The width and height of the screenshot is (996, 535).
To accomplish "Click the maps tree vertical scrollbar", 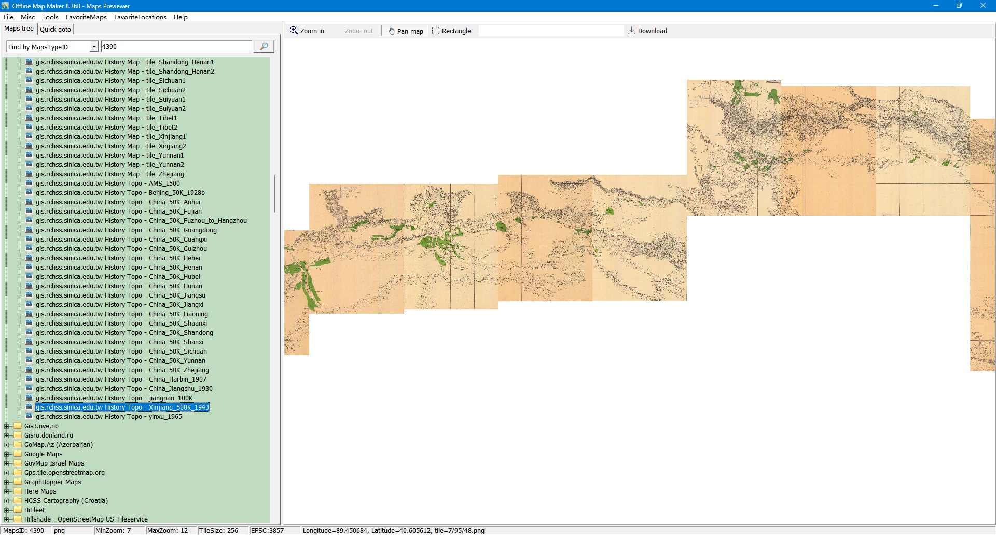I will 274,194.
